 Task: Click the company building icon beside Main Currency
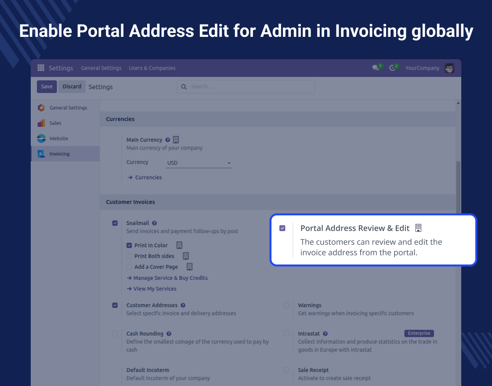(176, 140)
